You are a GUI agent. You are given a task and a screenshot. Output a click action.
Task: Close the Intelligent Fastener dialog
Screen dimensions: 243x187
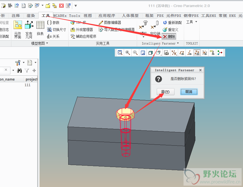click(200, 70)
